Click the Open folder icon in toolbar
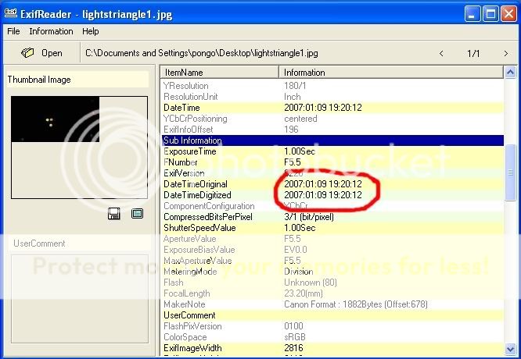The height and width of the screenshot is (359, 521). coord(28,53)
